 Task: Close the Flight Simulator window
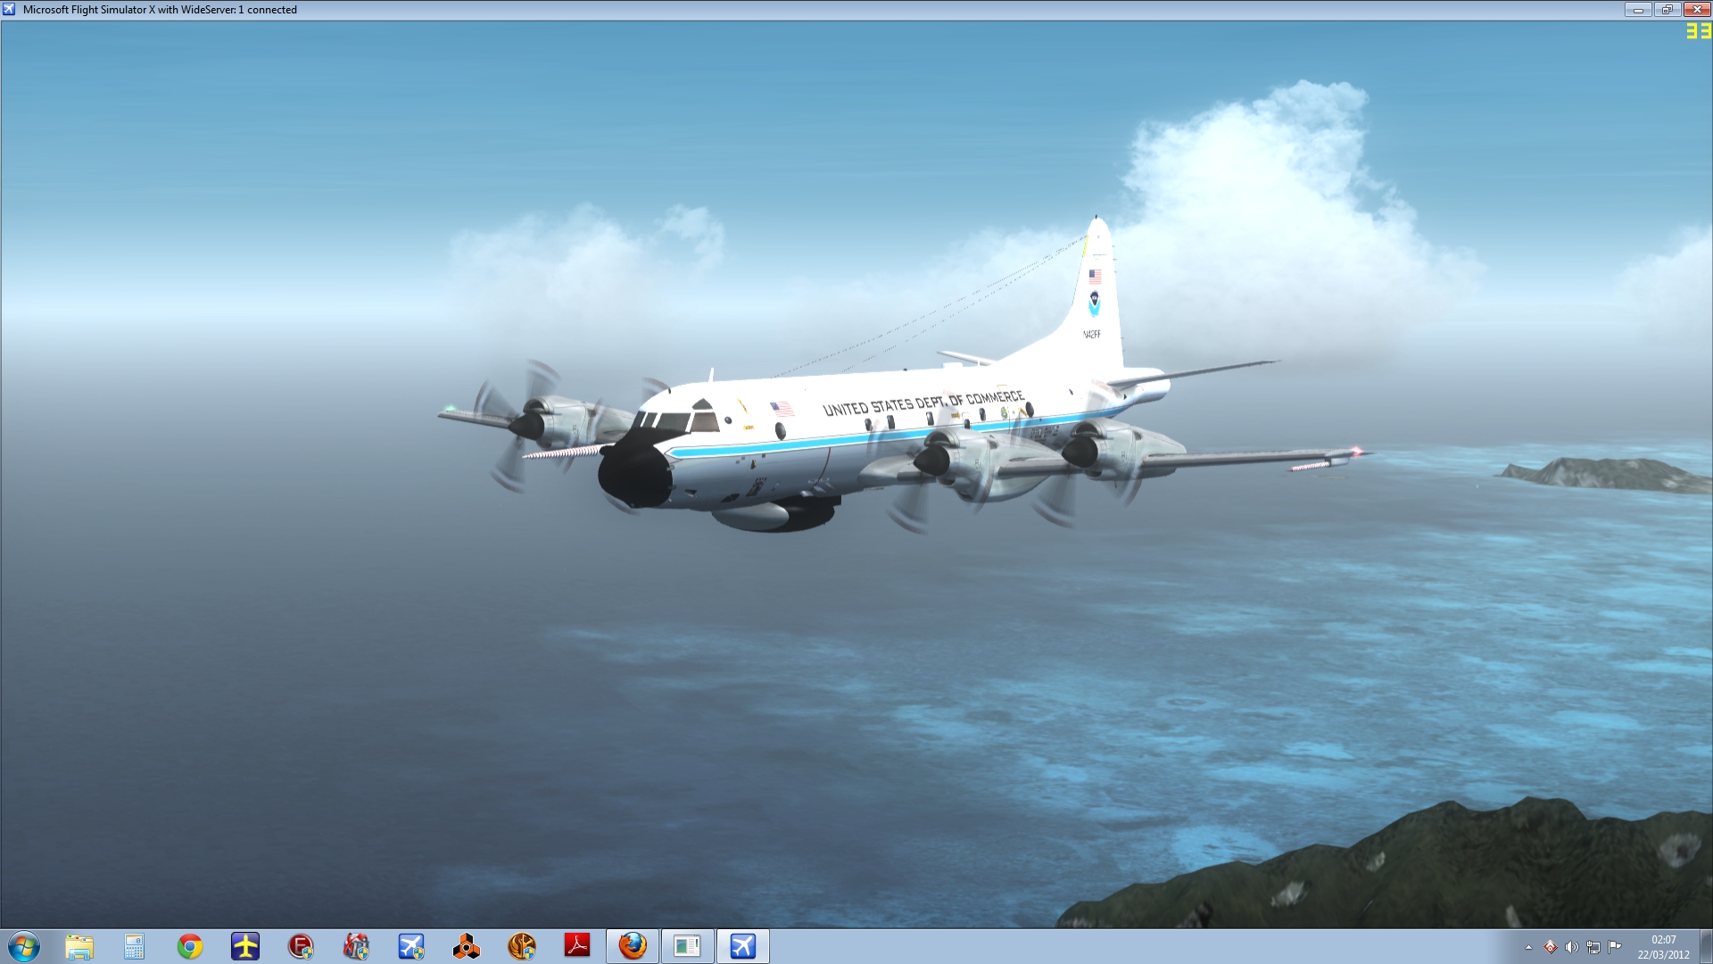coord(1696,10)
